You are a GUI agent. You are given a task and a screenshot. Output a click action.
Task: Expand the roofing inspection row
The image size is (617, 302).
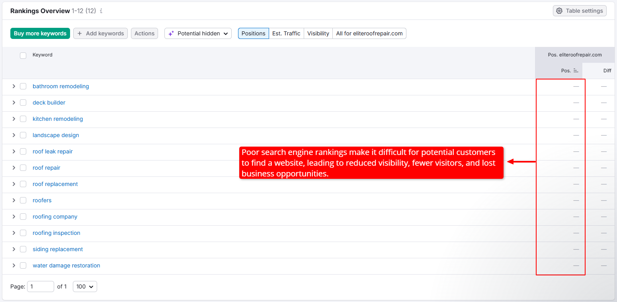[14, 233]
